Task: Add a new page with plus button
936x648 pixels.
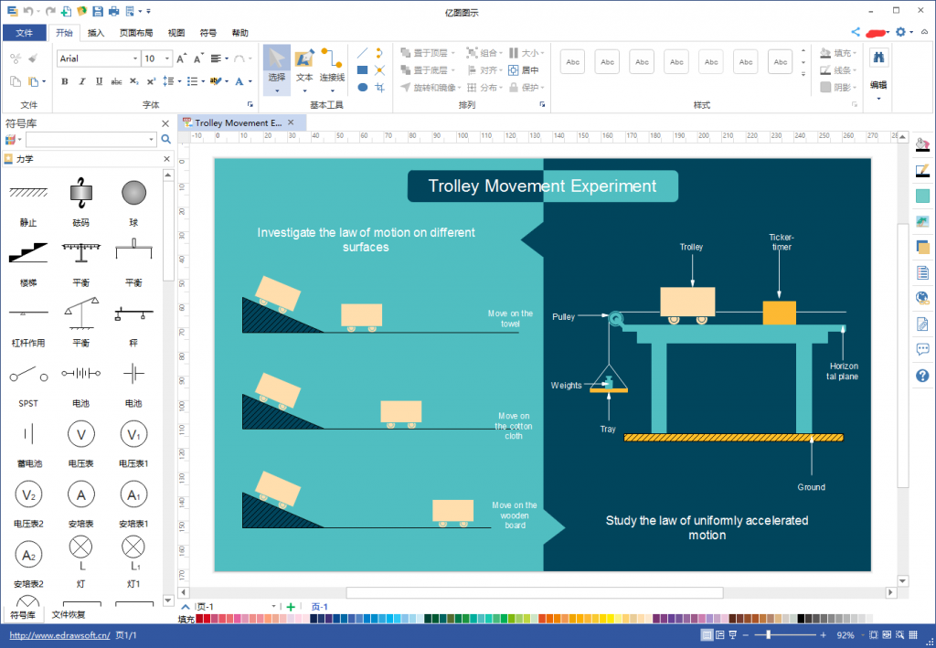Action: tap(291, 607)
